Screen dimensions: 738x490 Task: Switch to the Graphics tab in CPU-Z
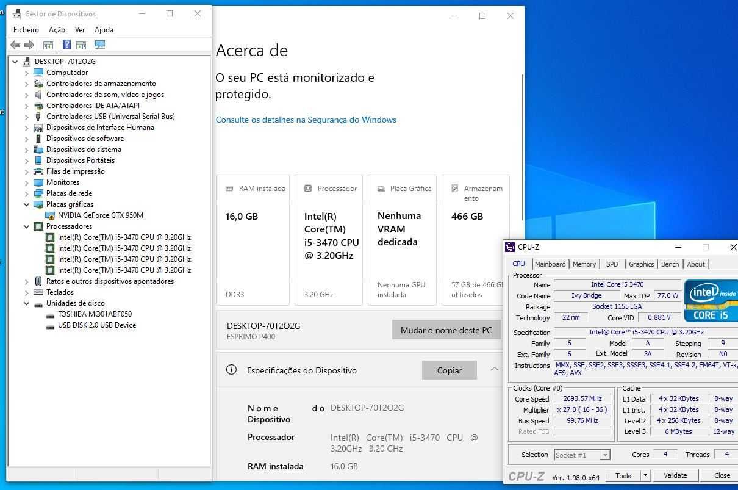[642, 264]
